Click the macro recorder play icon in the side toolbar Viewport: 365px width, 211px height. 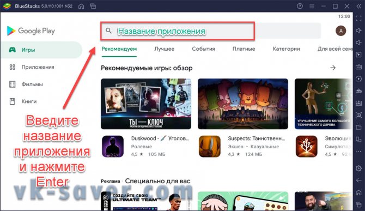pos(358,79)
